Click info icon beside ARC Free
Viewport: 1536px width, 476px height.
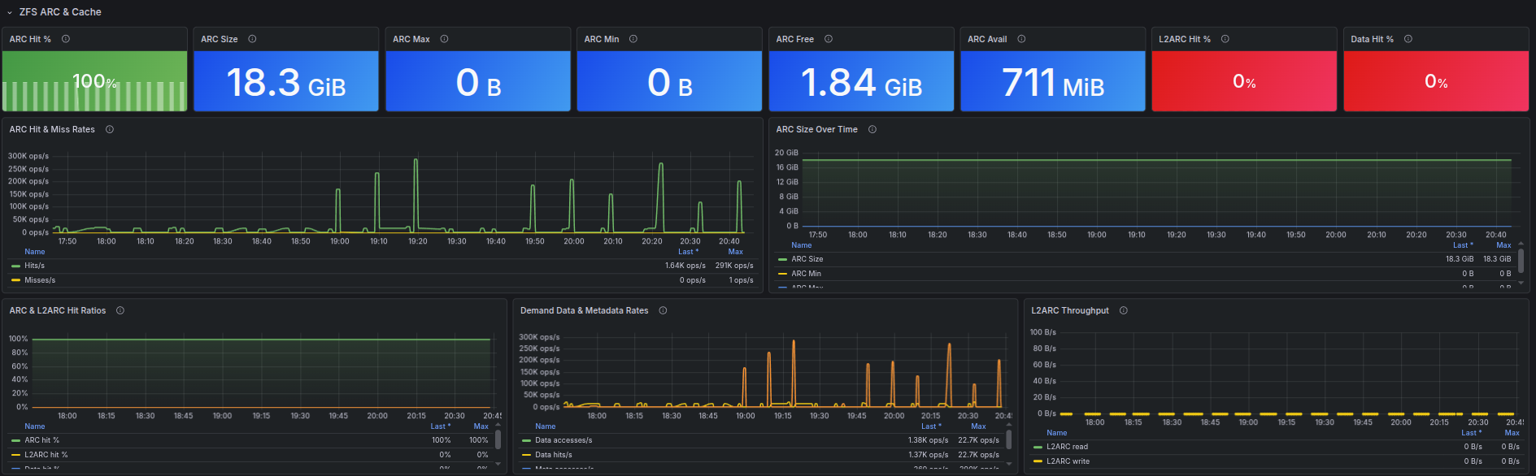point(829,39)
